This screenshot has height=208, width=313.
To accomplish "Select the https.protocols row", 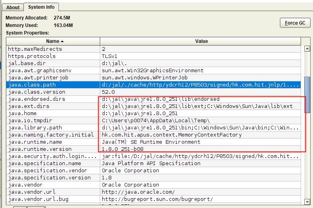I will 54,56.
